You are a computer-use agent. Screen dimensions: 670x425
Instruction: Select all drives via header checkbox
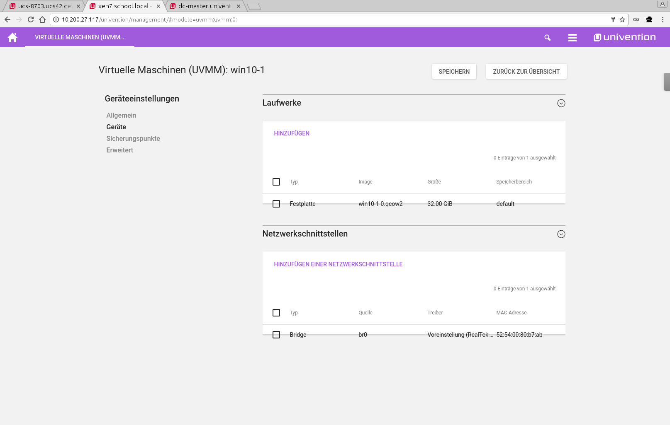[276, 182]
